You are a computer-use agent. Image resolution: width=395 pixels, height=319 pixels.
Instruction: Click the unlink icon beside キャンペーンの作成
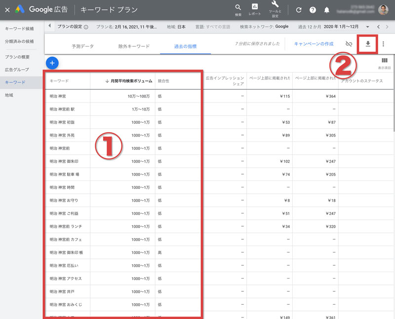tap(349, 44)
